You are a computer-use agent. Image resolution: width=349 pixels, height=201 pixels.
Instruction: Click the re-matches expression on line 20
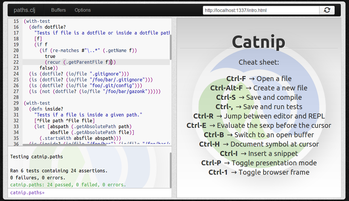pyautogui.click(x=88, y=50)
